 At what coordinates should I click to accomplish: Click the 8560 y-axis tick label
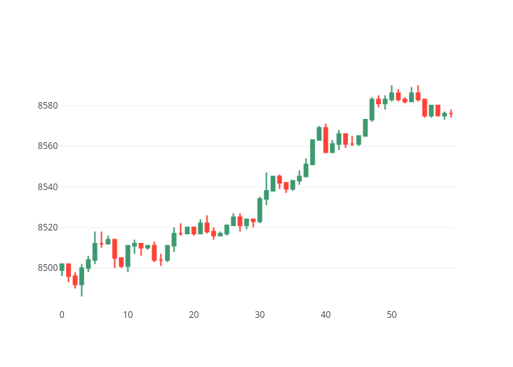click(x=48, y=146)
